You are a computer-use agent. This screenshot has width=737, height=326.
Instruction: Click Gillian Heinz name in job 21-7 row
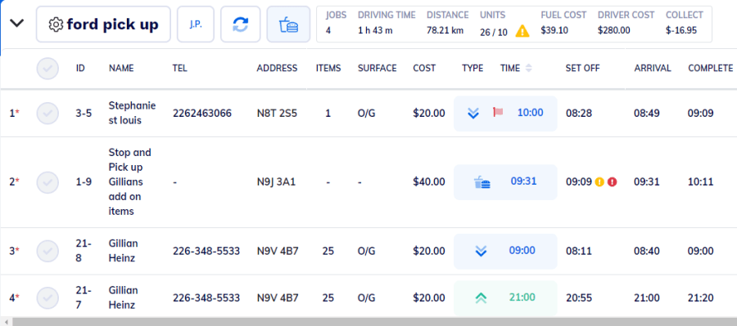[x=123, y=297]
